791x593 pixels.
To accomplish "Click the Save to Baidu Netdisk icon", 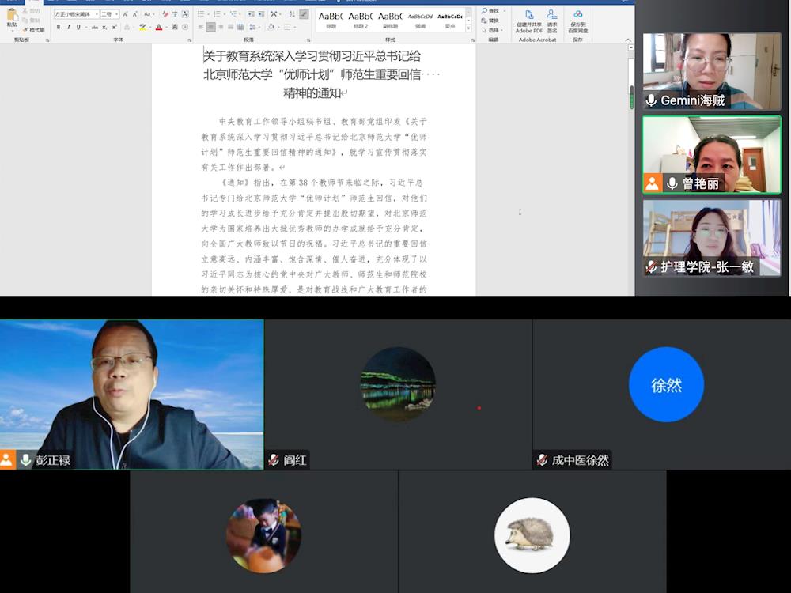I will click(577, 19).
